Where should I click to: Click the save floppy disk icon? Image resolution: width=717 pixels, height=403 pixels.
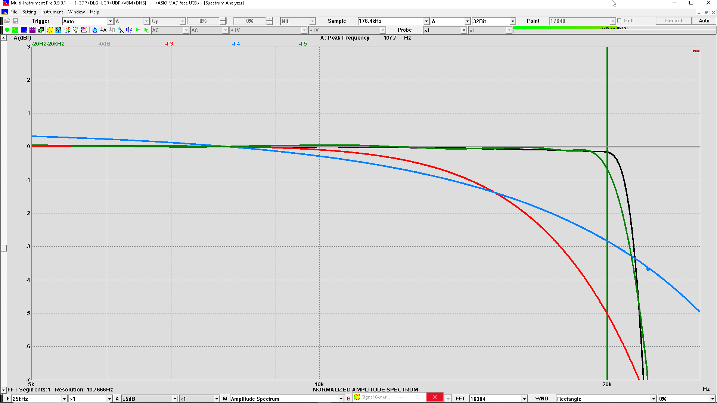tap(15, 21)
